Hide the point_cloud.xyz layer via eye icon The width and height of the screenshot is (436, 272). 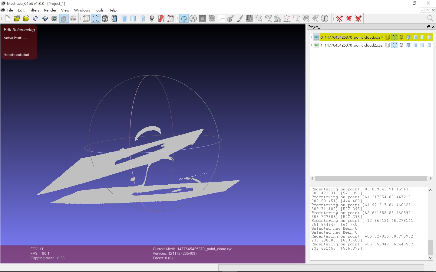pyautogui.click(x=316, y=37)
